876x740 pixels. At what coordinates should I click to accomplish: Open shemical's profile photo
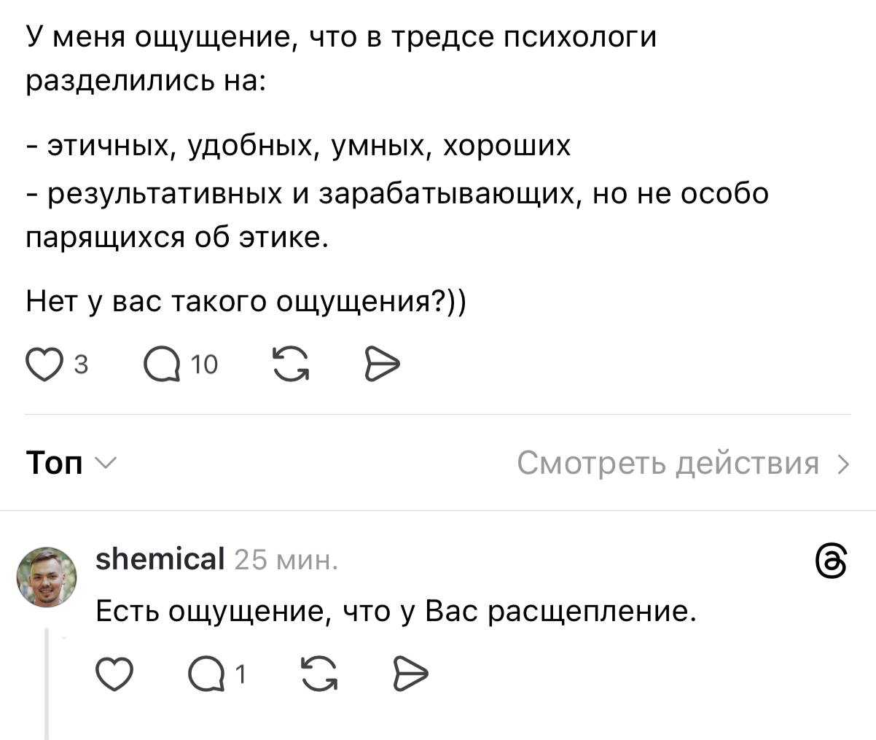(47, 577)
